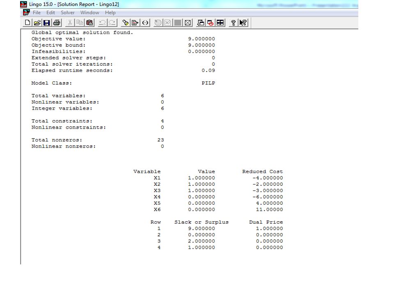This screenshot has height=296, width=394.
Task: Print the solution report via printer icon
Action: 57,23
